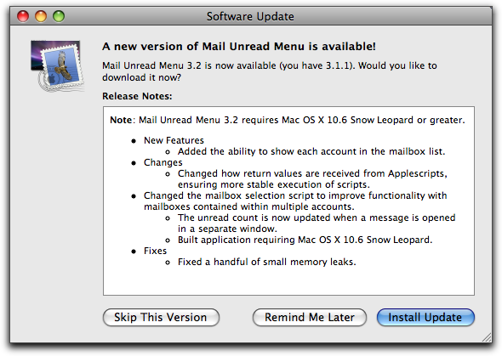Click the 'Added the ability to show each account' line

pyautogui.click(x=311, y=151)
